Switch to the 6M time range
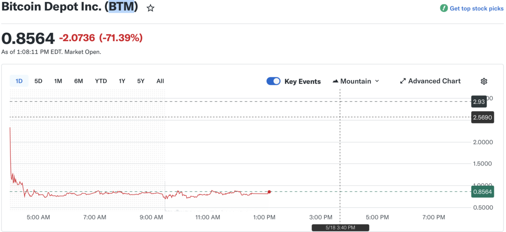 (x=78, y=81)
